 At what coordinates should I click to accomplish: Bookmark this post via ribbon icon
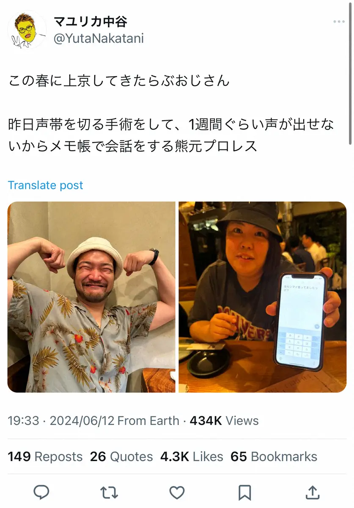point(244,492)
